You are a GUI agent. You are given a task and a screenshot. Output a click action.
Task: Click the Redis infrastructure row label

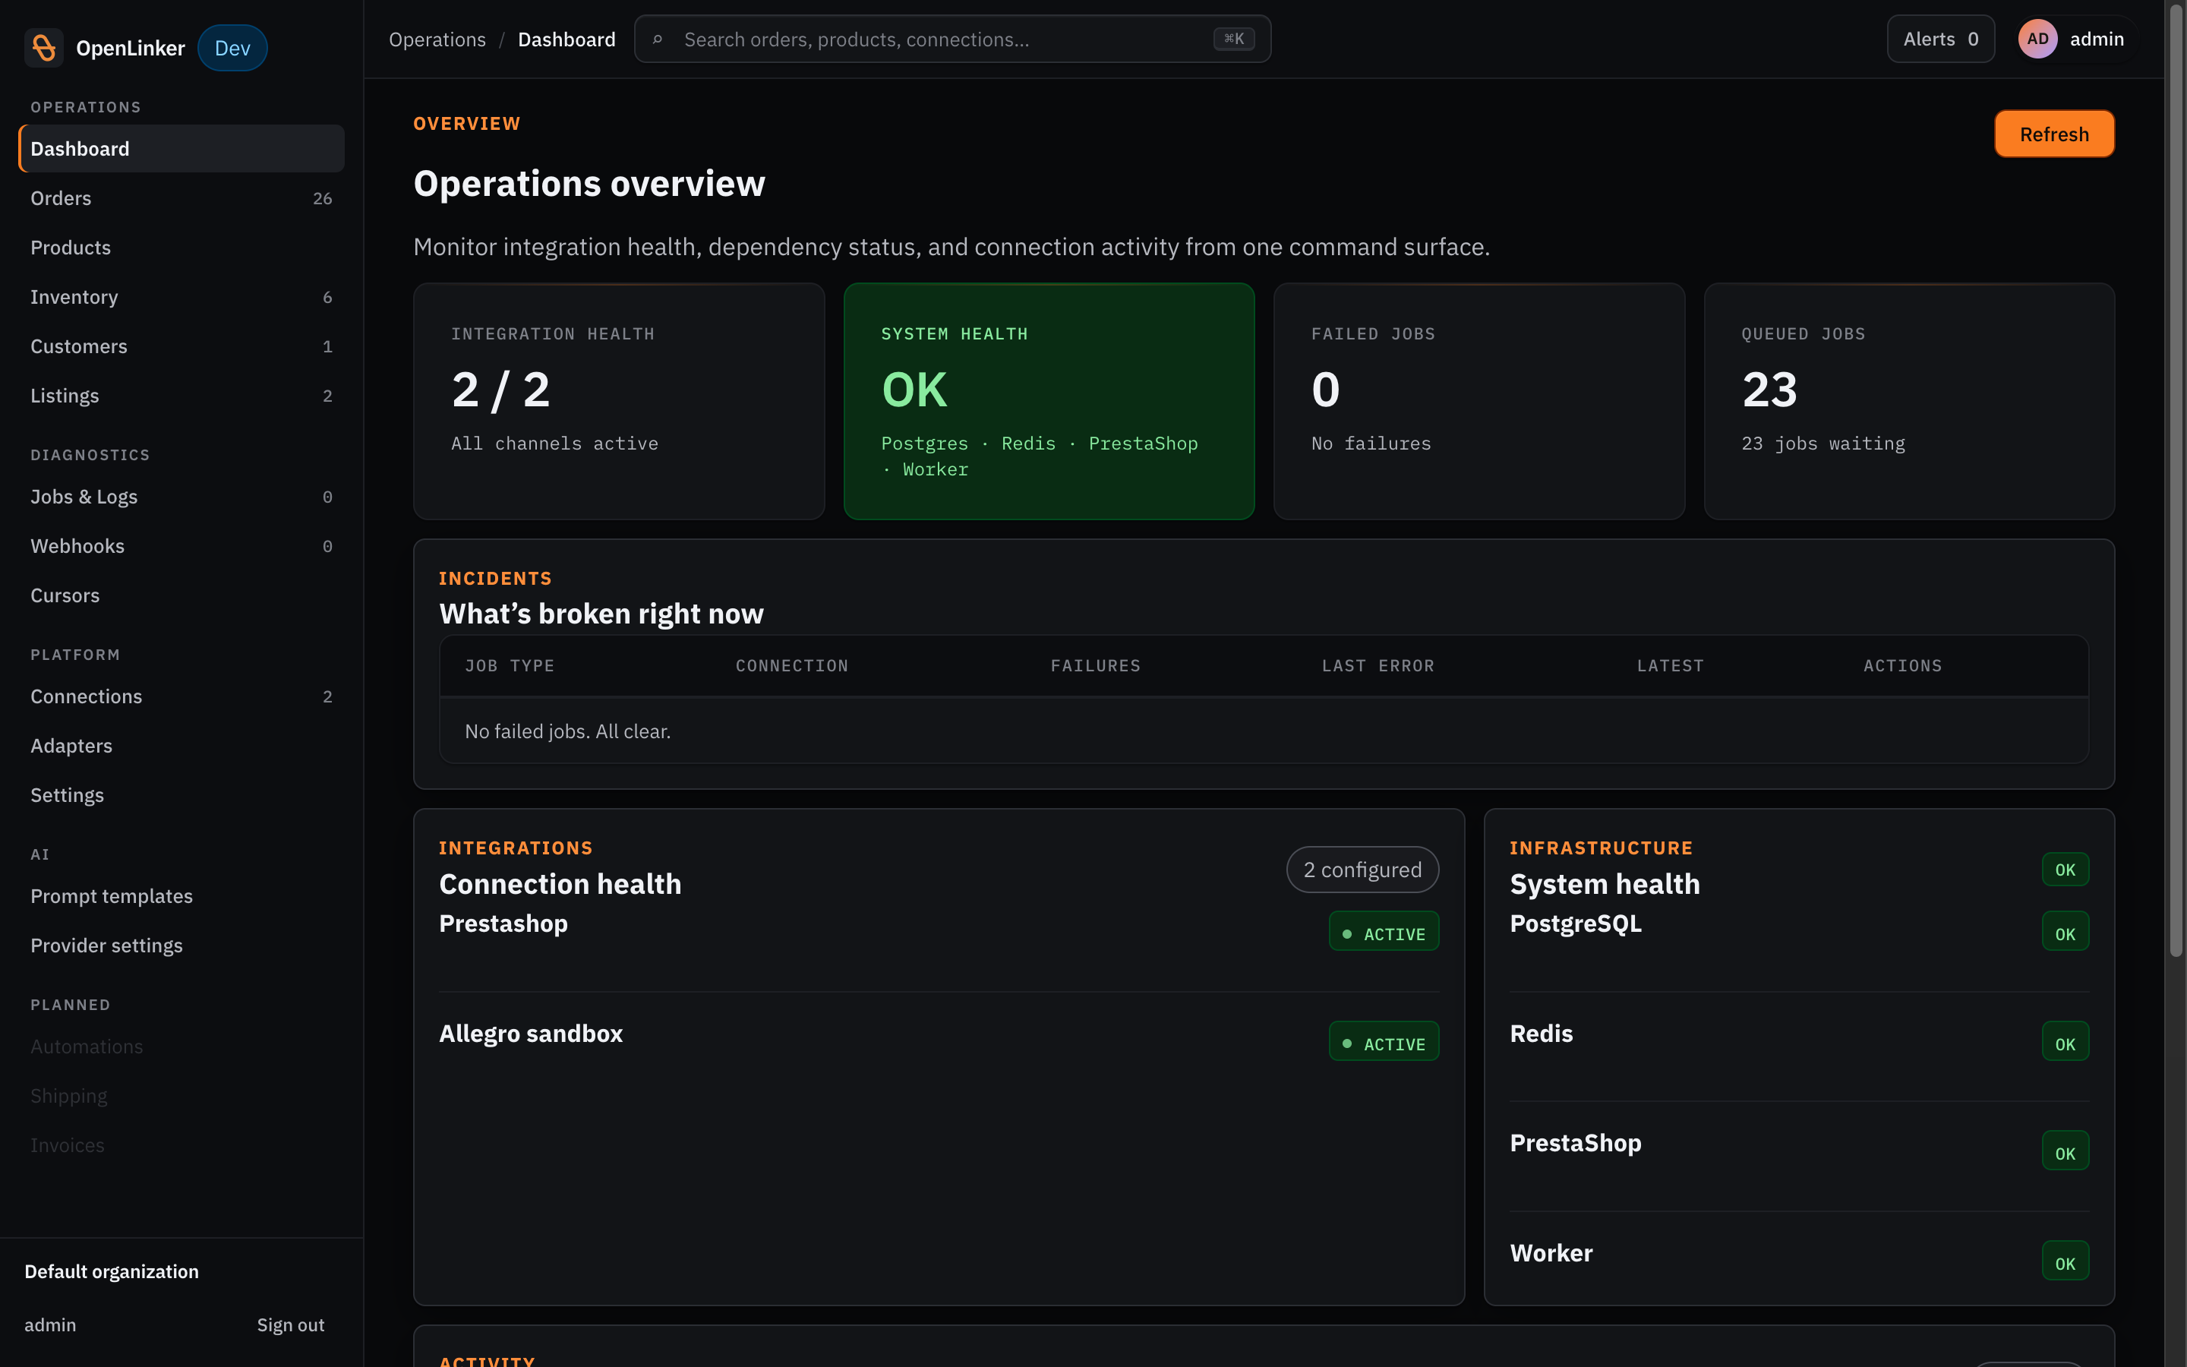tap(1541, 1034)
